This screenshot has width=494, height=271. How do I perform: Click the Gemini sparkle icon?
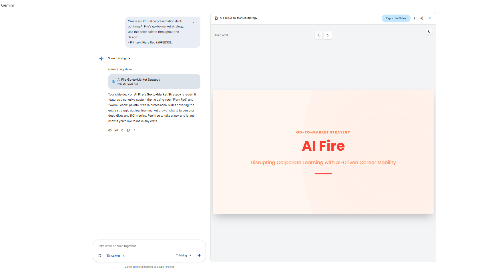(101, 59)
